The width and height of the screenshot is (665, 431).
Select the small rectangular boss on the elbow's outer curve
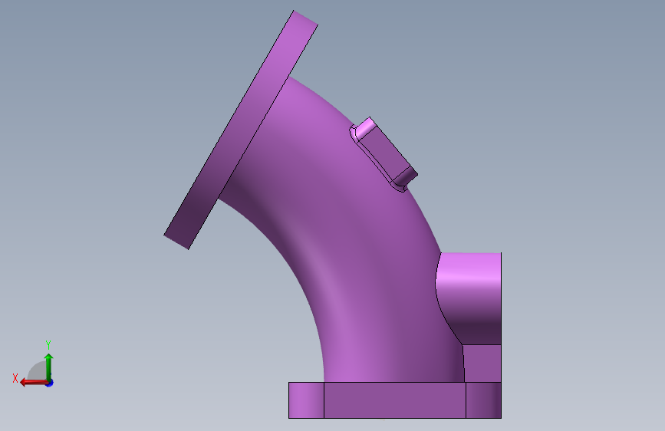tap(384, 153)
